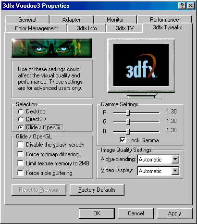Open the Color Management tab
The image size is (197, 224).
36,28
